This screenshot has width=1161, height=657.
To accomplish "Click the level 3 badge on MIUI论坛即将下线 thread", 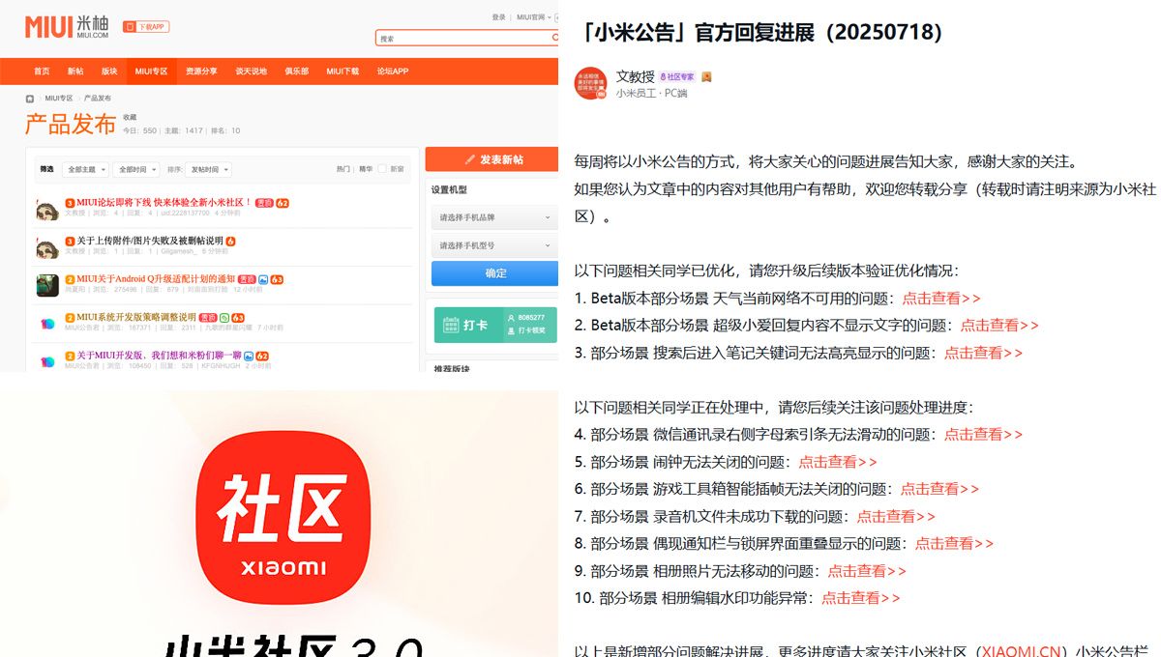I will [70, 203].
